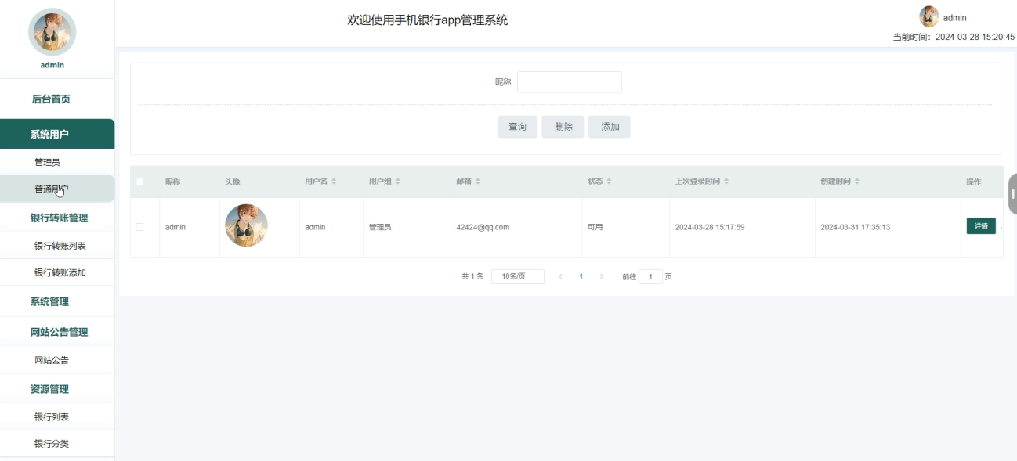Image resolution: width=1017 pixels, height=461 pixels.
Task: Click the 共 1 条 total count text
Action: pos(472,276)
